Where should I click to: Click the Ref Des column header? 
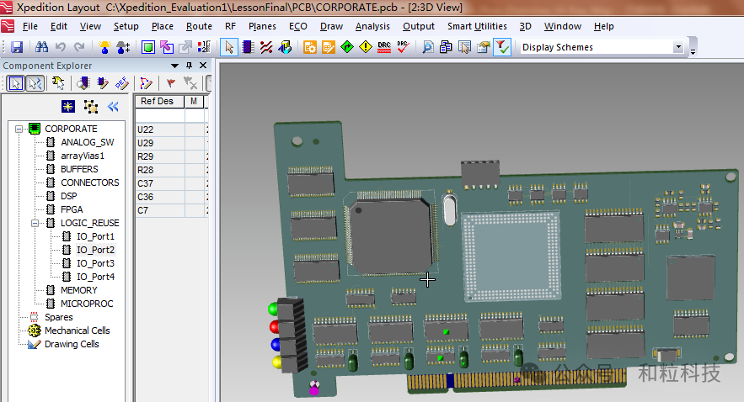tap(158, 102)
